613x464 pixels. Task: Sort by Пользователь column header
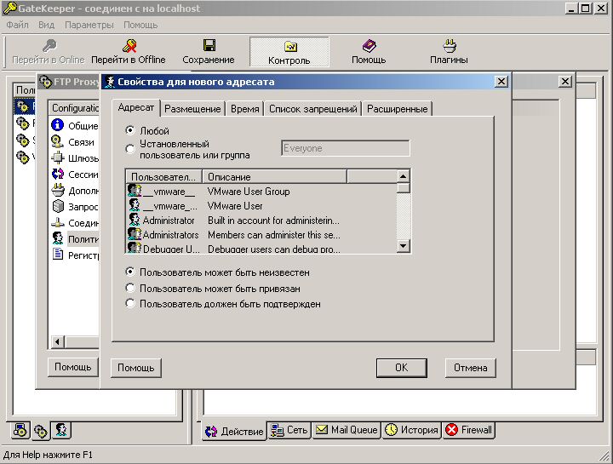click(163, 177)
